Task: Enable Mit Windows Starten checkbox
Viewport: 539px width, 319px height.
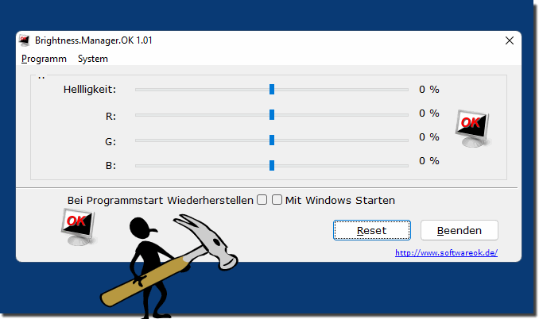Action: tap(277, 200)
